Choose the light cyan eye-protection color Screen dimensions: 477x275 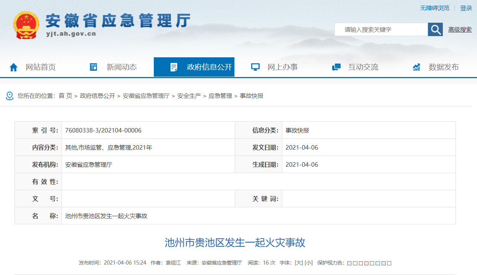click(x=378, y=263)
